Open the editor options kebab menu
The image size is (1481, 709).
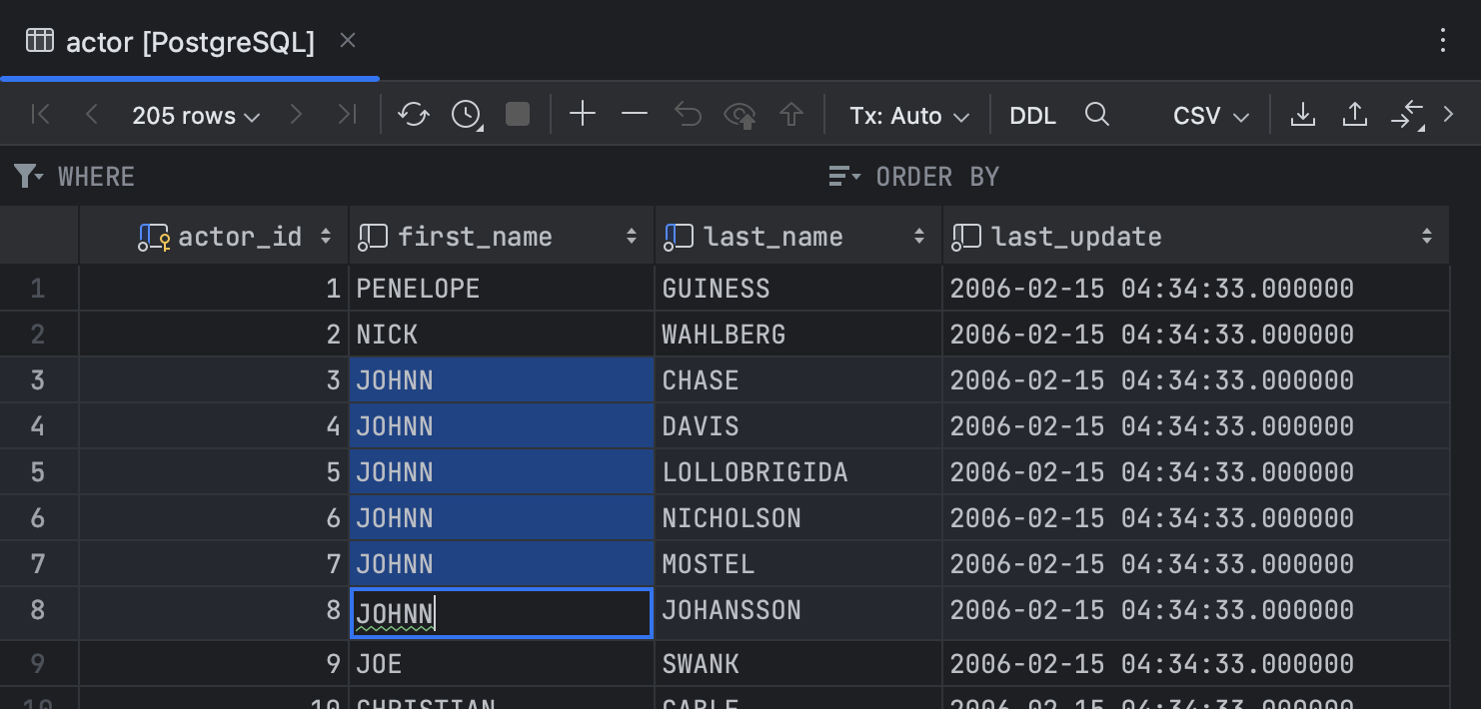click(1443, 41)
